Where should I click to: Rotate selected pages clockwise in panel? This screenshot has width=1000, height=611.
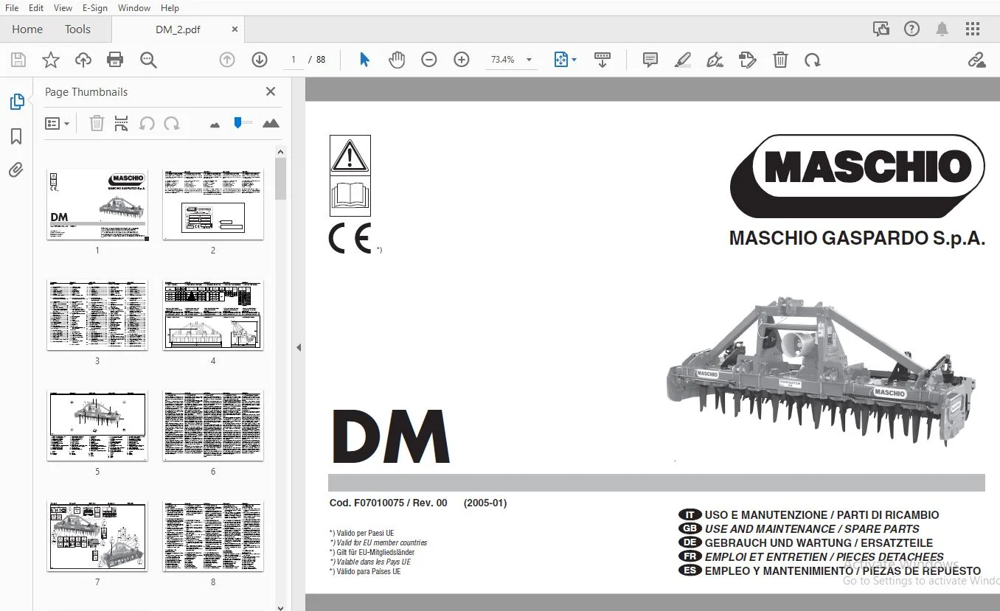click(x=172, y=124)
